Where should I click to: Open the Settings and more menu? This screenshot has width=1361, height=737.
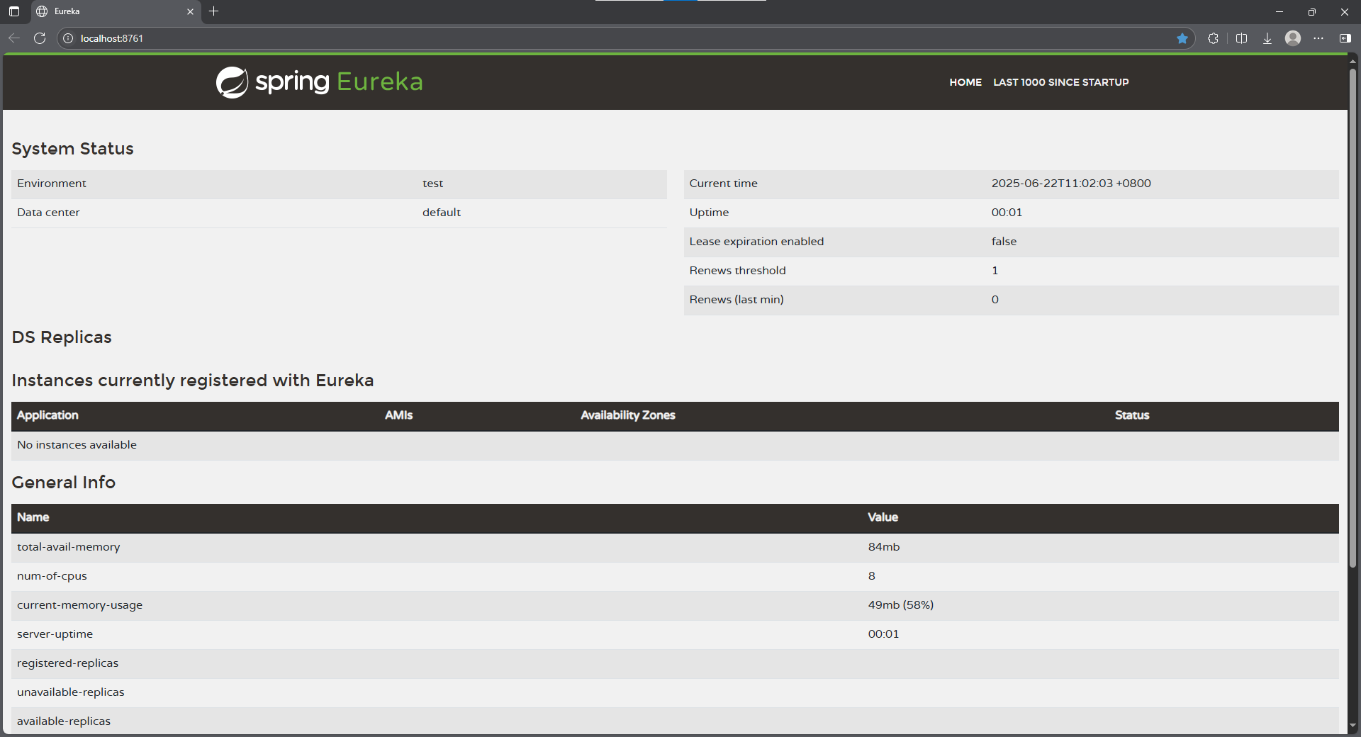(x=1319, y=38)
